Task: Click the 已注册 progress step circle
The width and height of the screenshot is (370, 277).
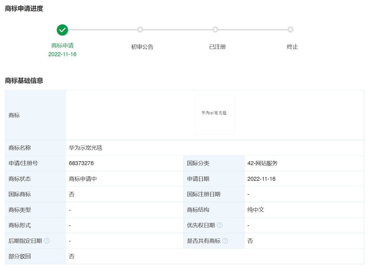Action: point(215,30)
